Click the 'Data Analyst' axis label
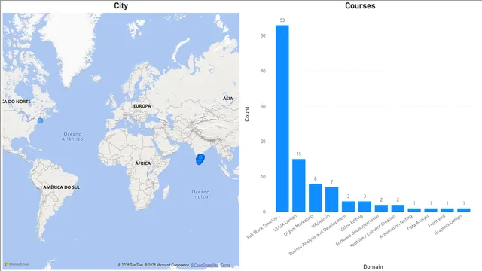The width and height of the screenshot is (482, 271). (418, 223)
